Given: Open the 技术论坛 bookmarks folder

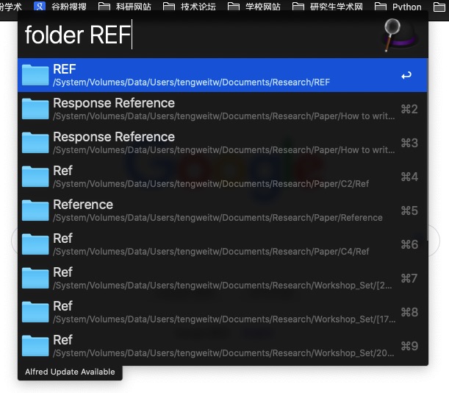Looking at the screenshot, I should point(190,7).
